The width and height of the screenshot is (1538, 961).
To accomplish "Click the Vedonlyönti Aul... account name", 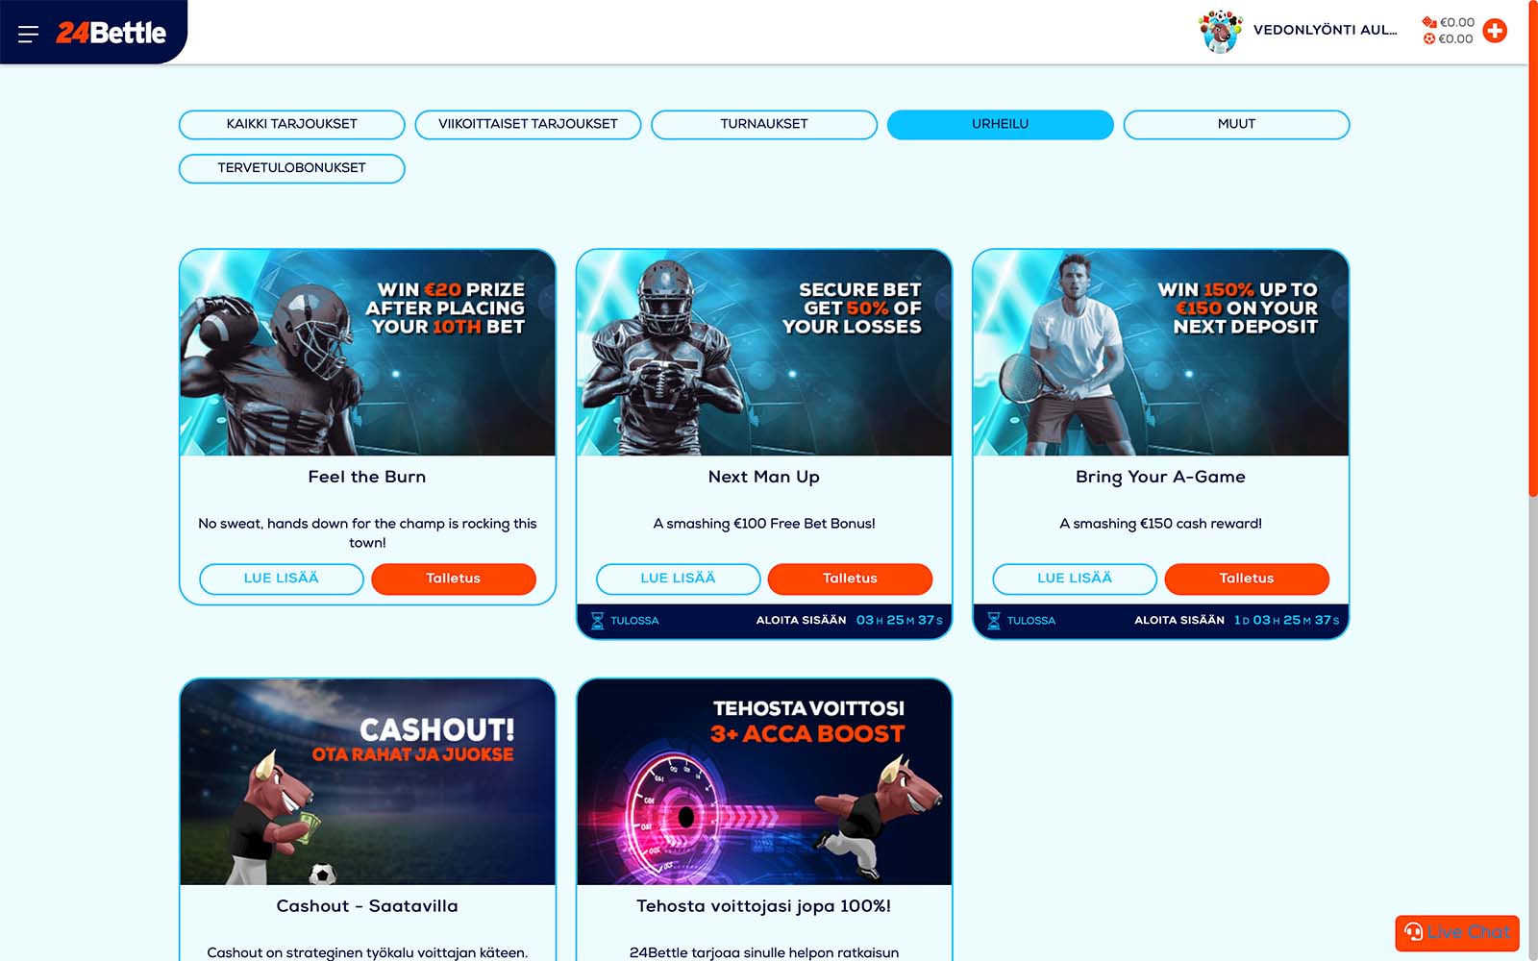I will click(1325, 30).
